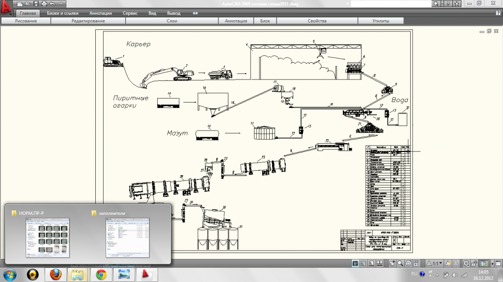This screenshot has width=503, height=282.
Task: Minimize the inner drawing window
Action: tap(482, 31)
